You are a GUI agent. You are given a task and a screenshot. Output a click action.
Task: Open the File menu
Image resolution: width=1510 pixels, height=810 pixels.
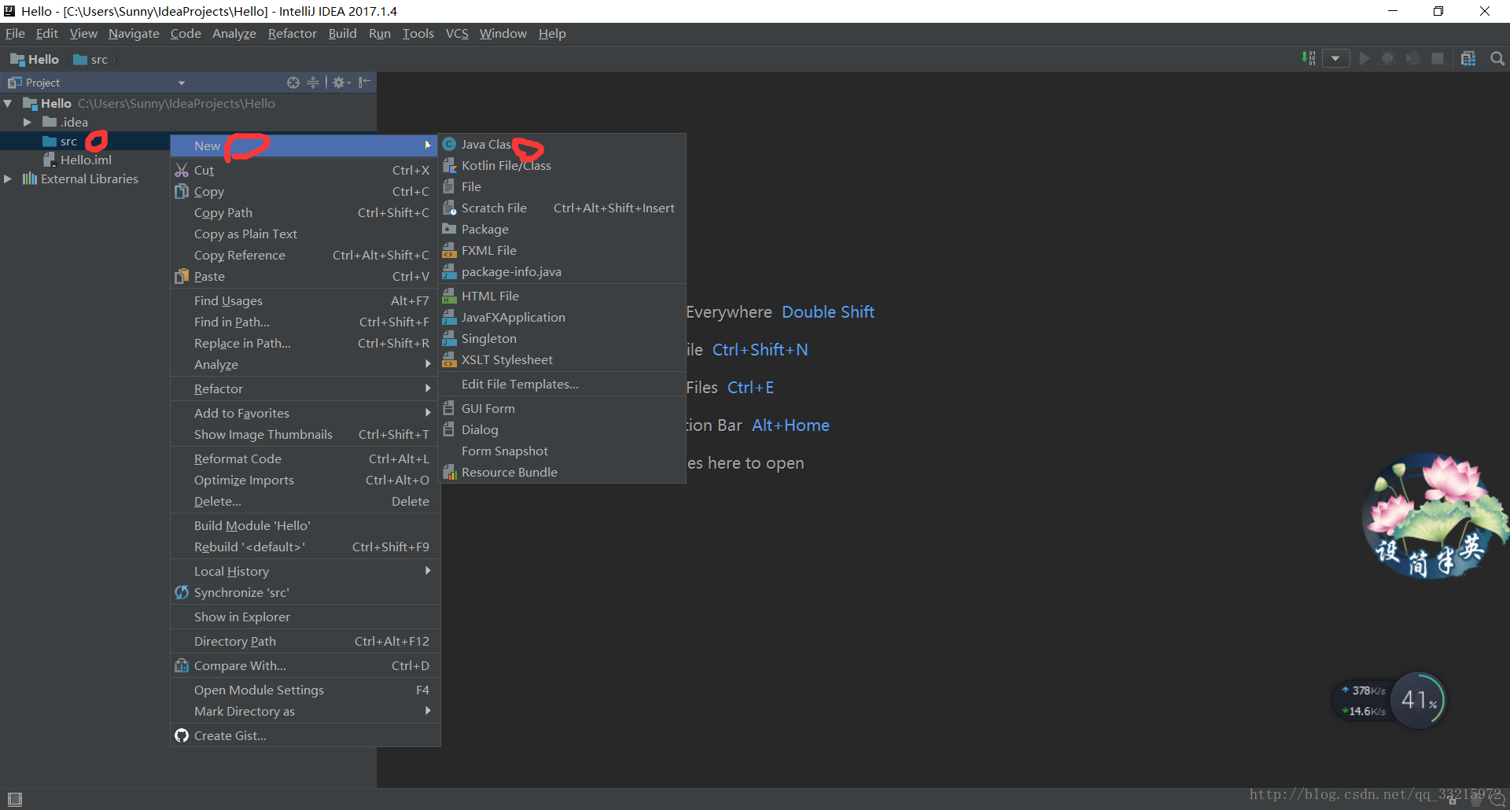tap(15, 34)
